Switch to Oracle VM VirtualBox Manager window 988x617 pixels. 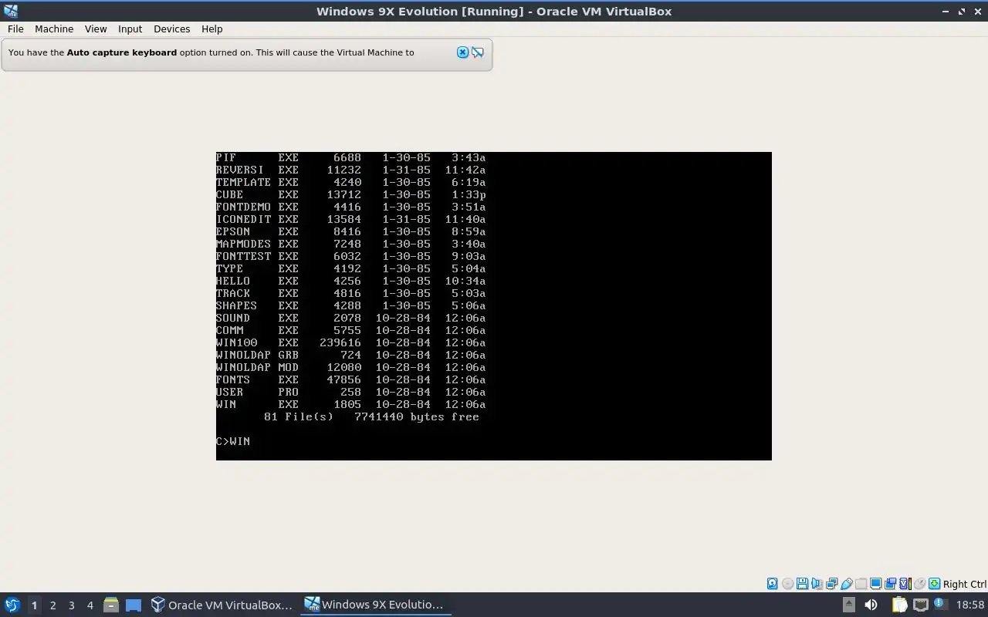click(222, 605)
